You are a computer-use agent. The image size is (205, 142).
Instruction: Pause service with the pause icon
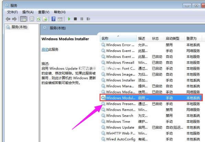pos(82,19)
